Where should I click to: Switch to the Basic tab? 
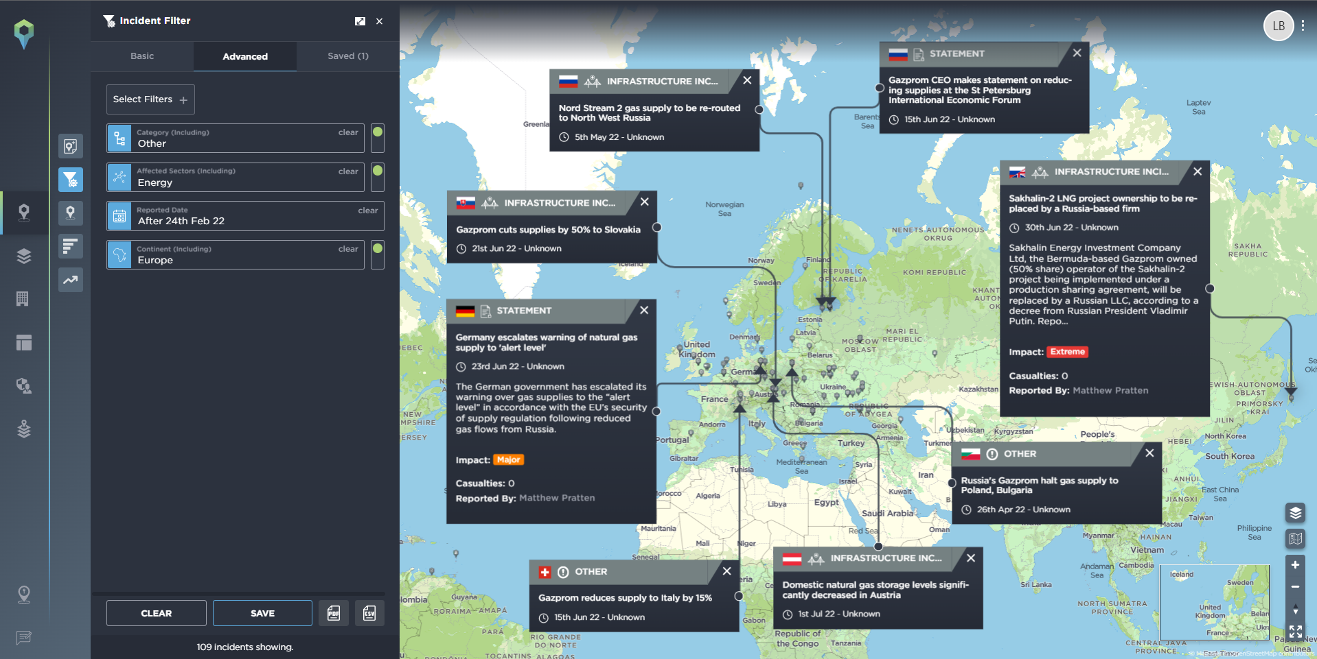pos(142,56)
